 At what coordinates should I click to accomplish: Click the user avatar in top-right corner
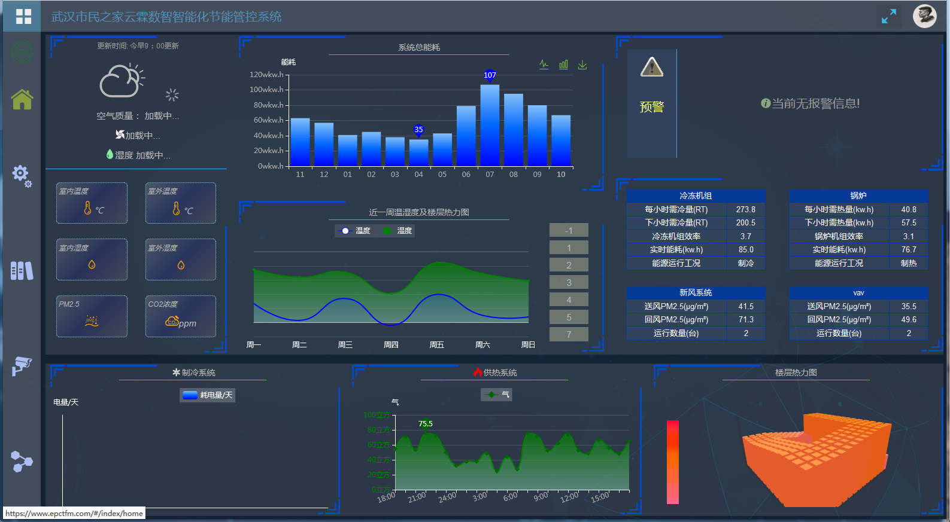pos(924,16)
